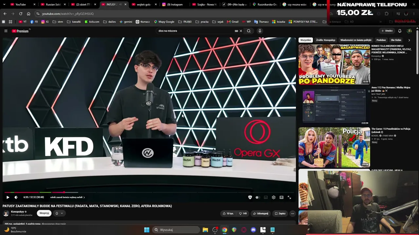
Task: Play the paused YouTube video
Action: (x=8, y=197)
